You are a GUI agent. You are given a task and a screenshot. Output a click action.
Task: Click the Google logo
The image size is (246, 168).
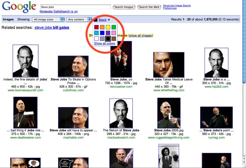[x=19, y=7]
